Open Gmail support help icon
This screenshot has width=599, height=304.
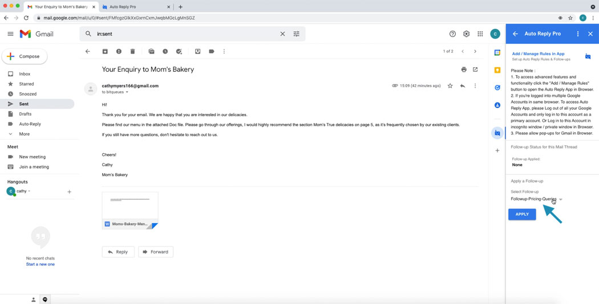[453, 34]
